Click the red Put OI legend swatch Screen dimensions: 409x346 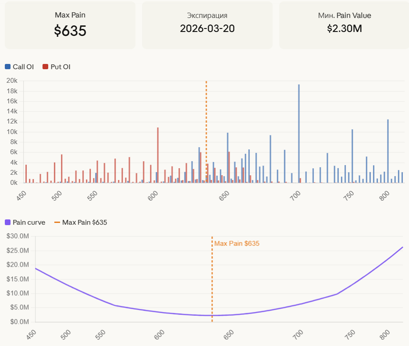coord(45,67)
